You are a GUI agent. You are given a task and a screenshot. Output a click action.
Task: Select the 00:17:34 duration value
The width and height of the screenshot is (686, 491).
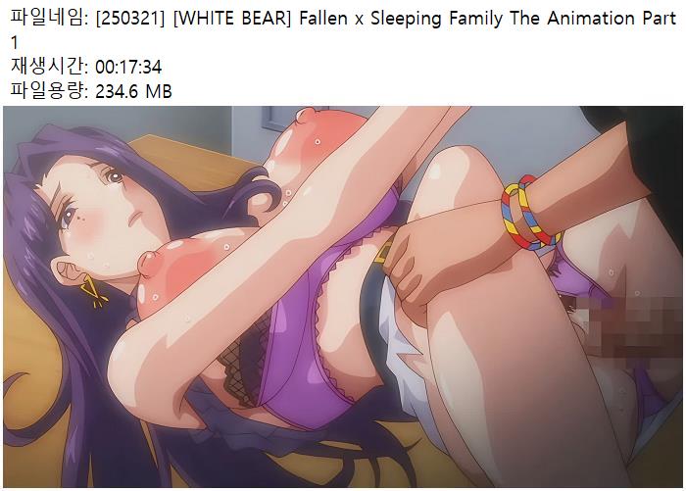pos(128,68)
